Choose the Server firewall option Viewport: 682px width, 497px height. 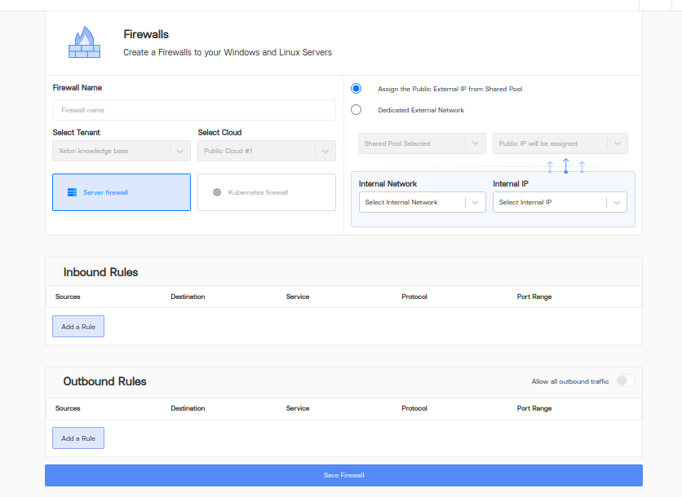point(122,192)
